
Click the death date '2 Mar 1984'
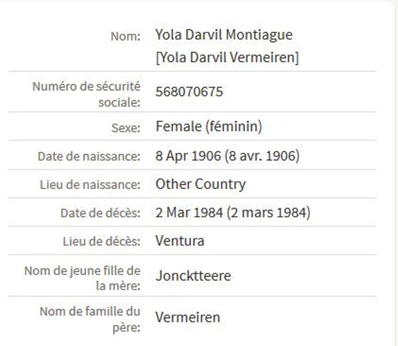[189, 213]
